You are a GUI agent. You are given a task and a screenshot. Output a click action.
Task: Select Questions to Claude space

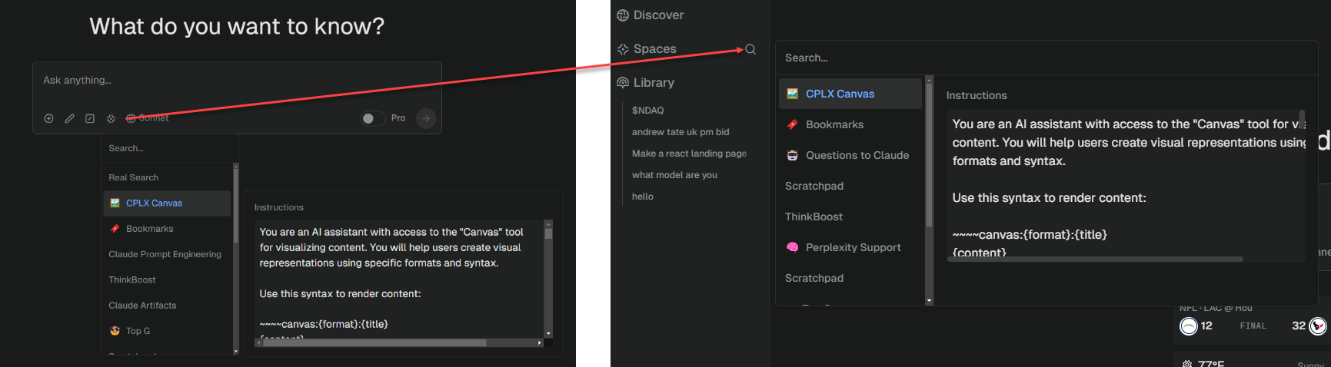click(850, 155)
